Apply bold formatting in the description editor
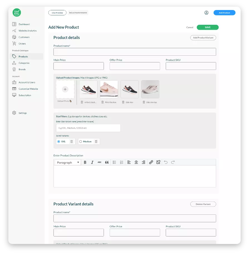The height and width of the screenshot is (254, 249). [85, 162]
